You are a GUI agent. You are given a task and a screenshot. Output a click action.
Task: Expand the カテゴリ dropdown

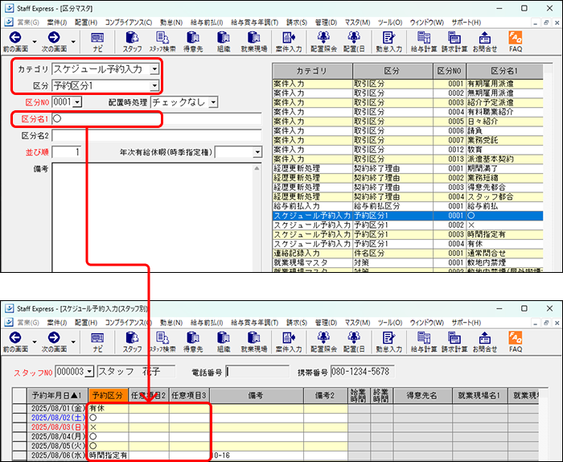(154, 69)
